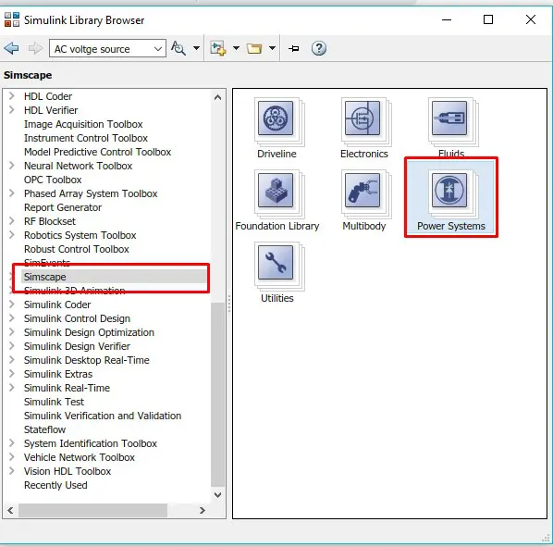Click the horizontal scrollbar thumb
The height and width of the screenshot is (547, 553).
(x=92, y=510)
